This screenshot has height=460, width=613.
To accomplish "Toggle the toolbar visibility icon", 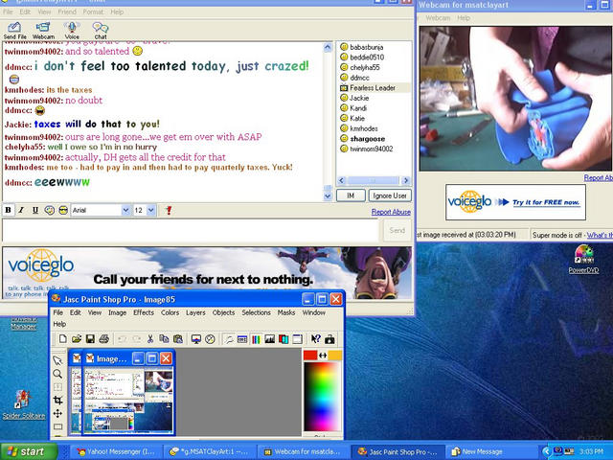I will point(297,338).
